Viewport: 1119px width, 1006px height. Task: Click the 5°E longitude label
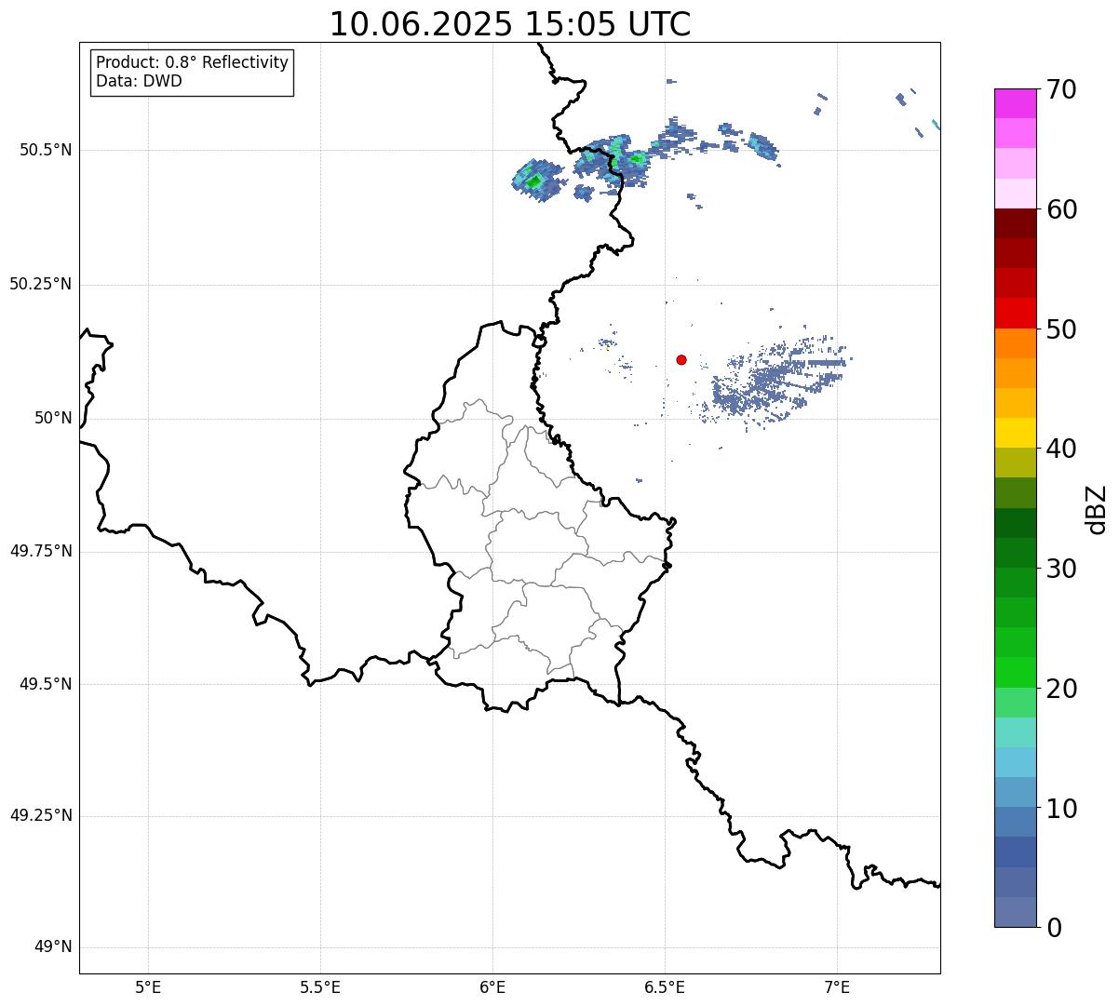[148, 987]
